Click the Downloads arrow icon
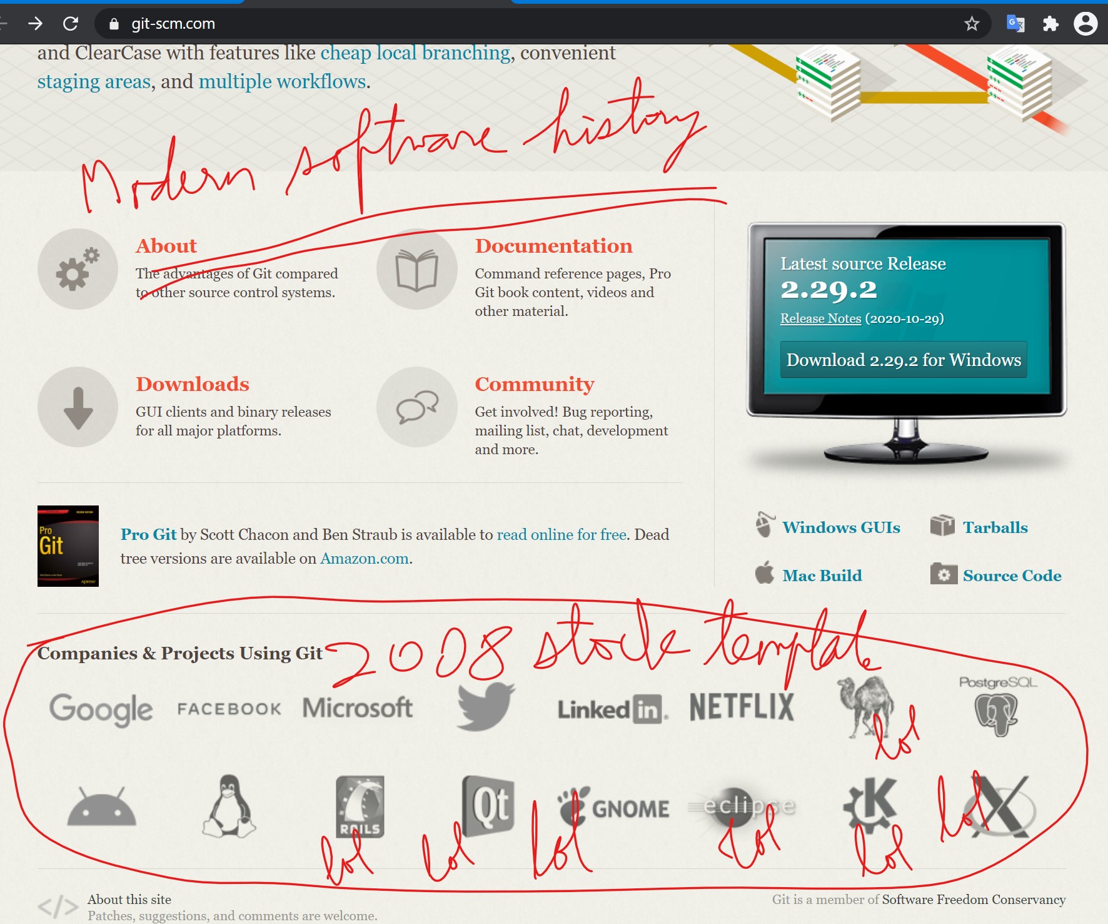Viewport: 1108px width, 924px height. point(78,407)
